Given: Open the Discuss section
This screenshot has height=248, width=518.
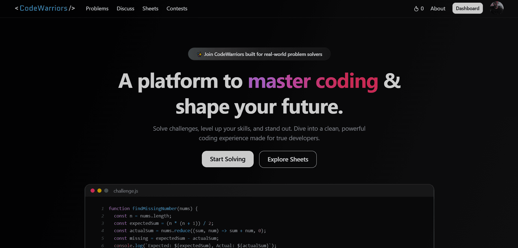Looking at the screenshot, I should point(125,8).
